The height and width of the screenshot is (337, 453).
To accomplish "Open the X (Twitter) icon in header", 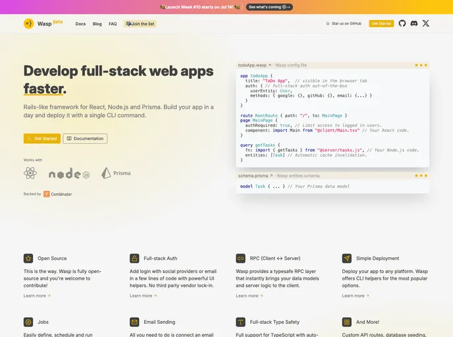I will tap(426, 24).
